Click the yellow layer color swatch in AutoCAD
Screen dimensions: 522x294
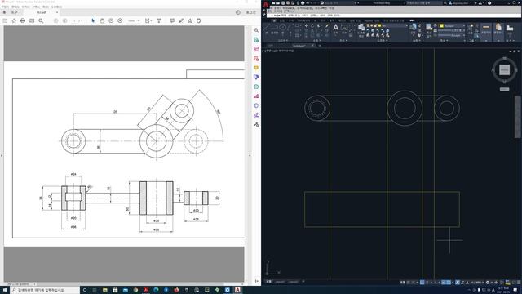(379, 25)
